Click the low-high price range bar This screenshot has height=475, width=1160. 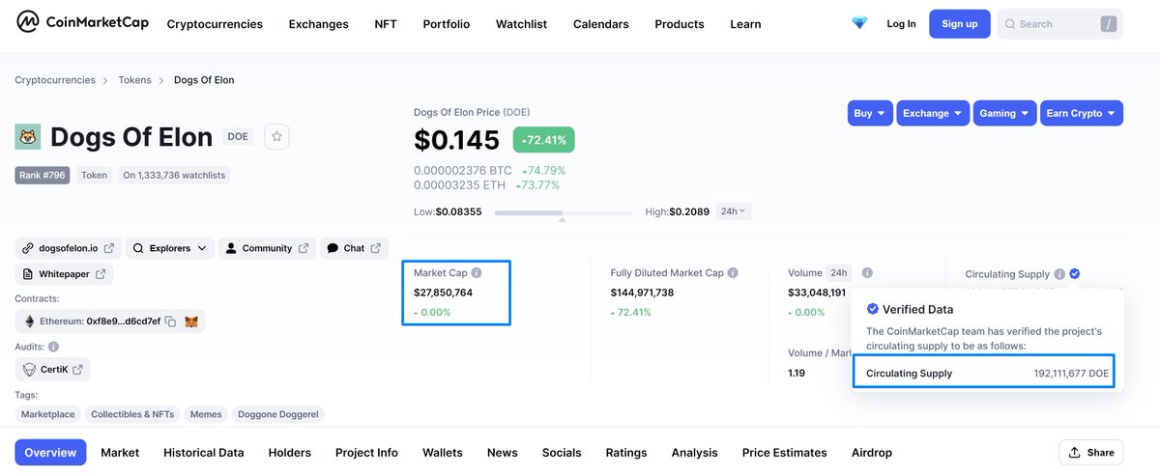tap(565, 211)
